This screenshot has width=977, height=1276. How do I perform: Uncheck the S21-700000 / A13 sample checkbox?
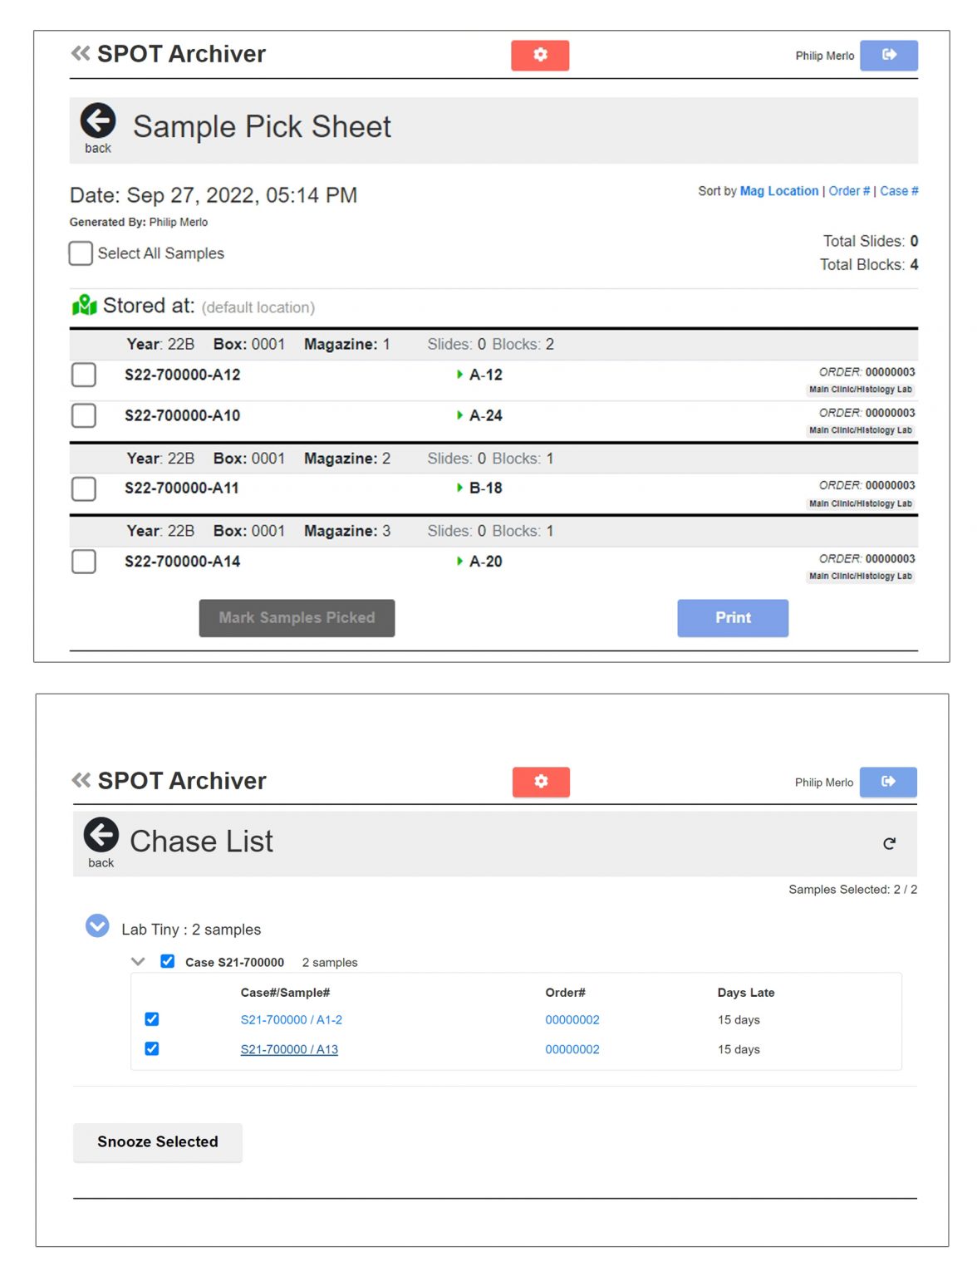(x=152, y=1049)
